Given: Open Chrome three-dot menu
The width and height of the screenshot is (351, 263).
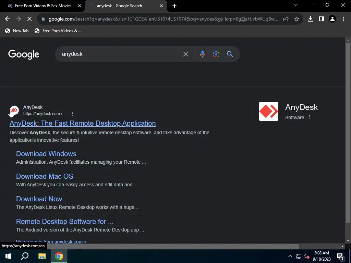Looking at the screenshot, I should [343, 19].
